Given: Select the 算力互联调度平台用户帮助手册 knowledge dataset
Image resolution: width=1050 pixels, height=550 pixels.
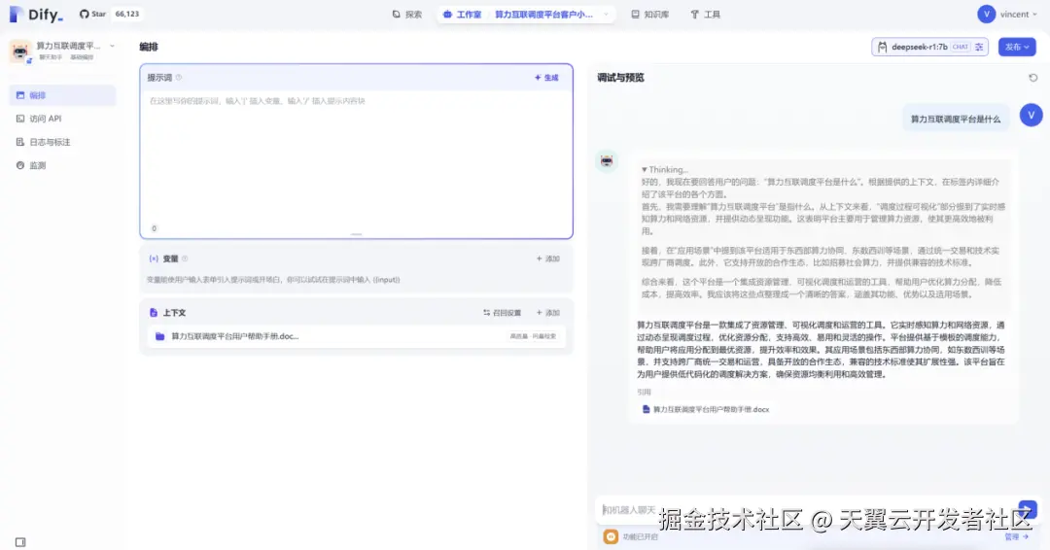Looking at the screenshot, I should (x=356, y=336).
